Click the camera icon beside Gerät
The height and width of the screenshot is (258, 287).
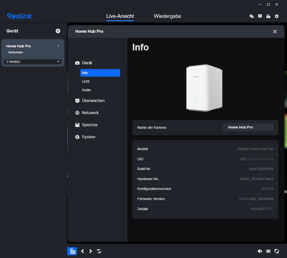(77, 63)
